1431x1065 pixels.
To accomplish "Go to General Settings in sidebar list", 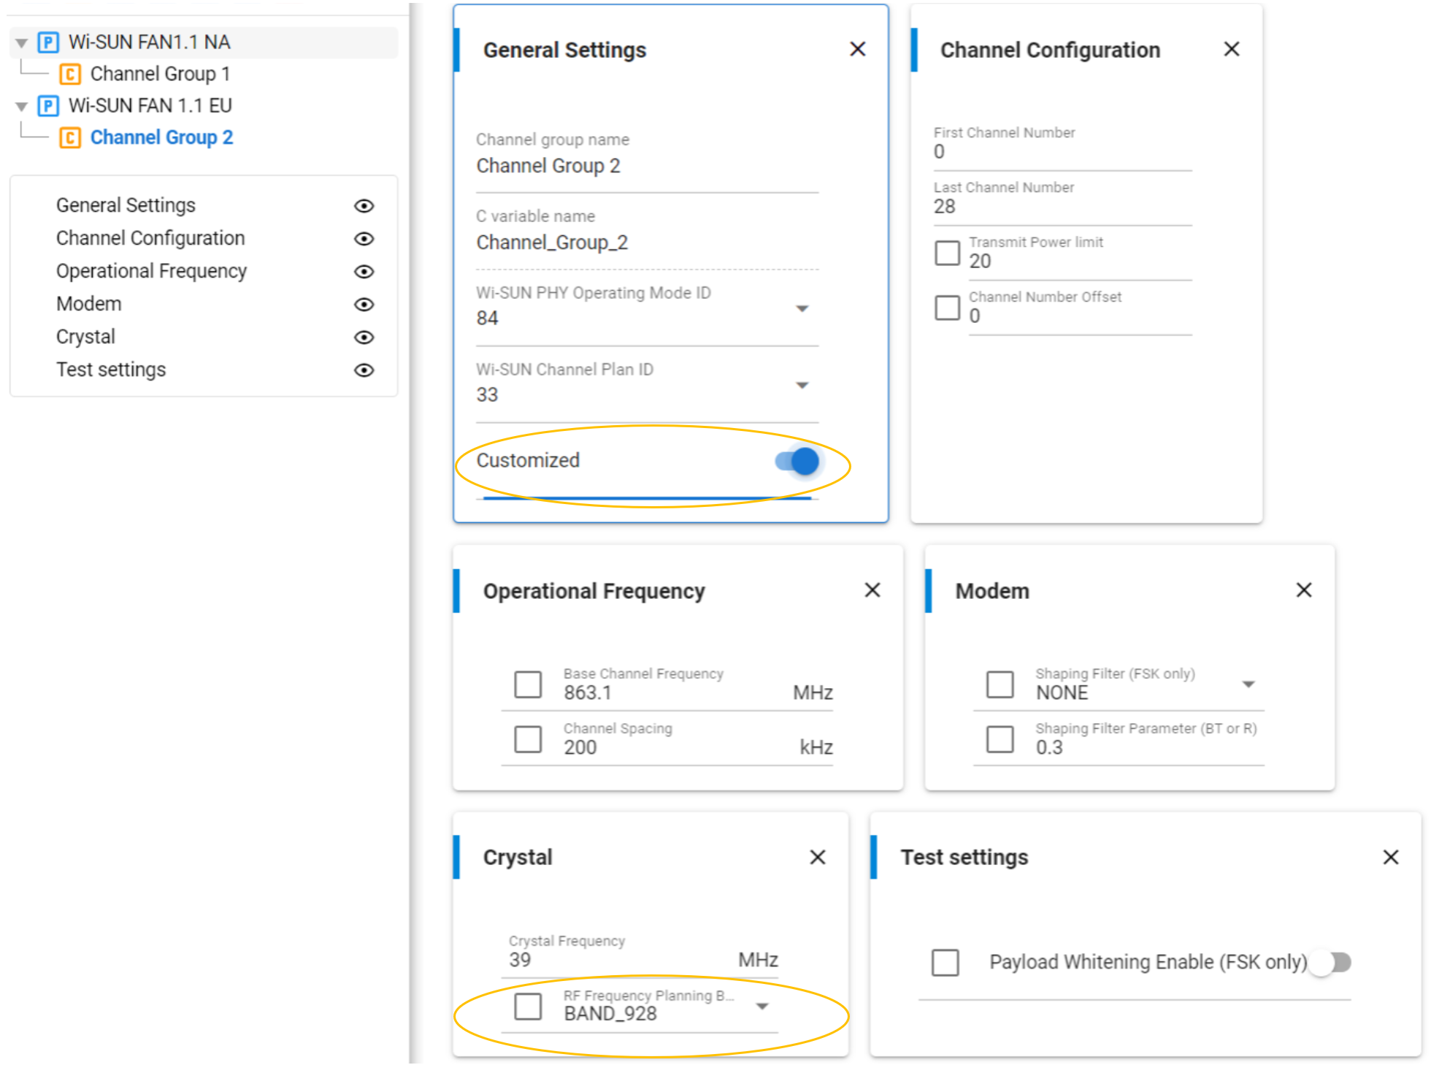I will (x=126, y=205).
